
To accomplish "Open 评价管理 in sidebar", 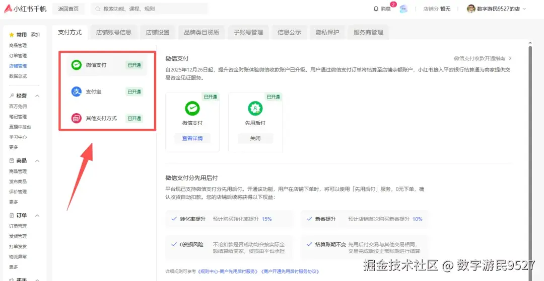I will (x=18, y=192).
